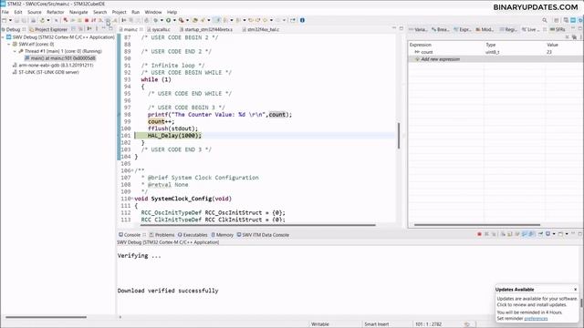Toggle Scroll Lock in console toolbar

[x=510, y=234]
